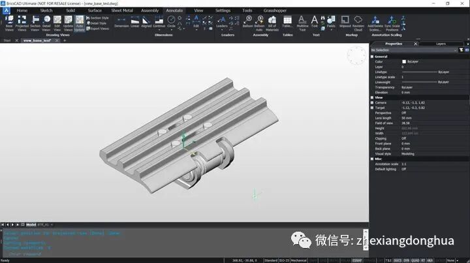
Task: Insert a Bill of Materials
Action: click(272, 23)
